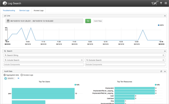
Task: Clear the Exclude Search field
Action: click(163, 60)
